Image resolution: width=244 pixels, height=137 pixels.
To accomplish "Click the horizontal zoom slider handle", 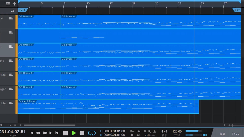I will (233, 125).
